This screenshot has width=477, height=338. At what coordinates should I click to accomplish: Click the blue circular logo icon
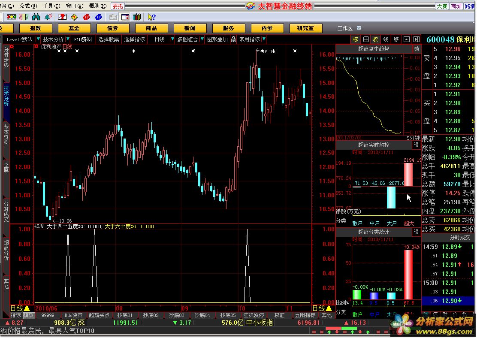point(98,17)
